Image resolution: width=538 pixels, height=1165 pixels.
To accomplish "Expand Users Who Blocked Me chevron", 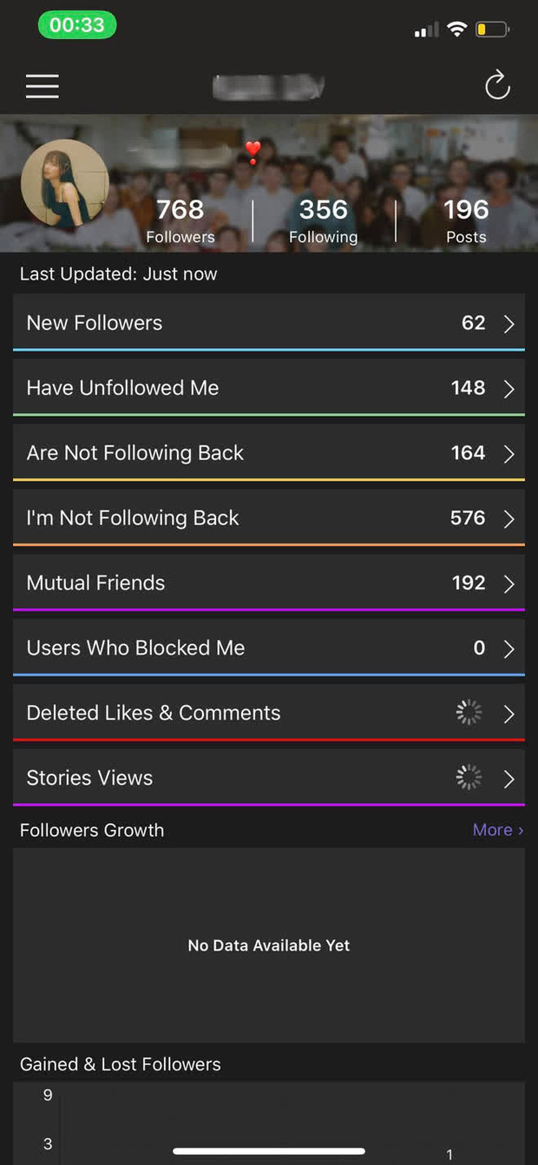I will pos(509,648).
